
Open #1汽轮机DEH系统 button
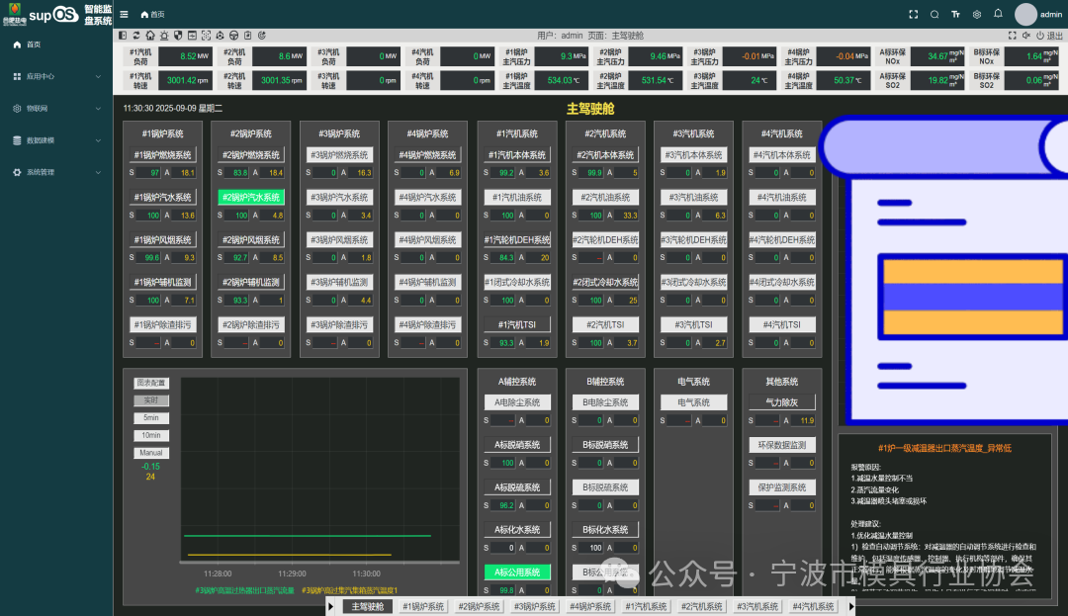point(517,239)
